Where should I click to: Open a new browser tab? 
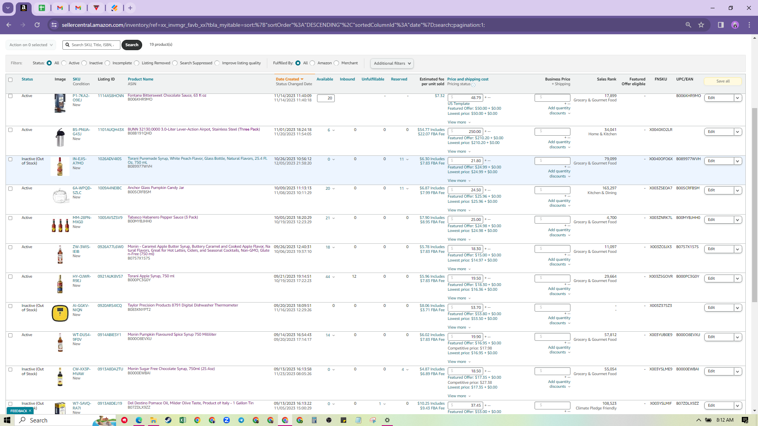click(130, 8)
